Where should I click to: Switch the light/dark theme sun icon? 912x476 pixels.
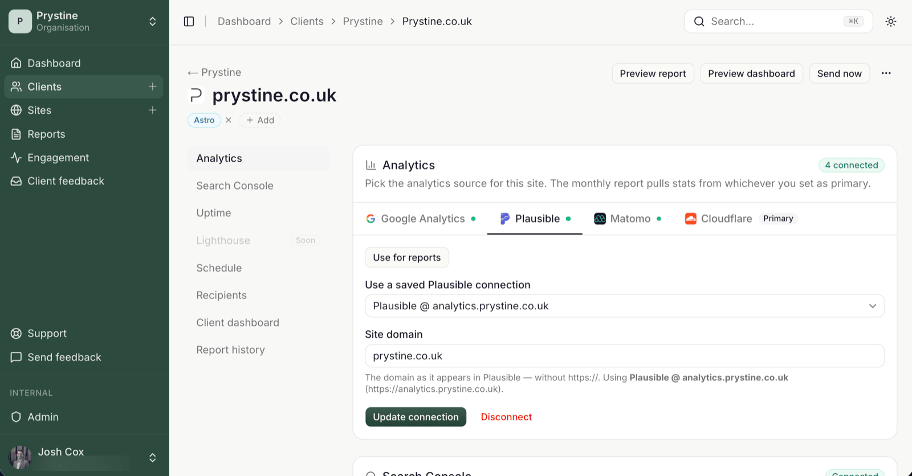(890, 22)
